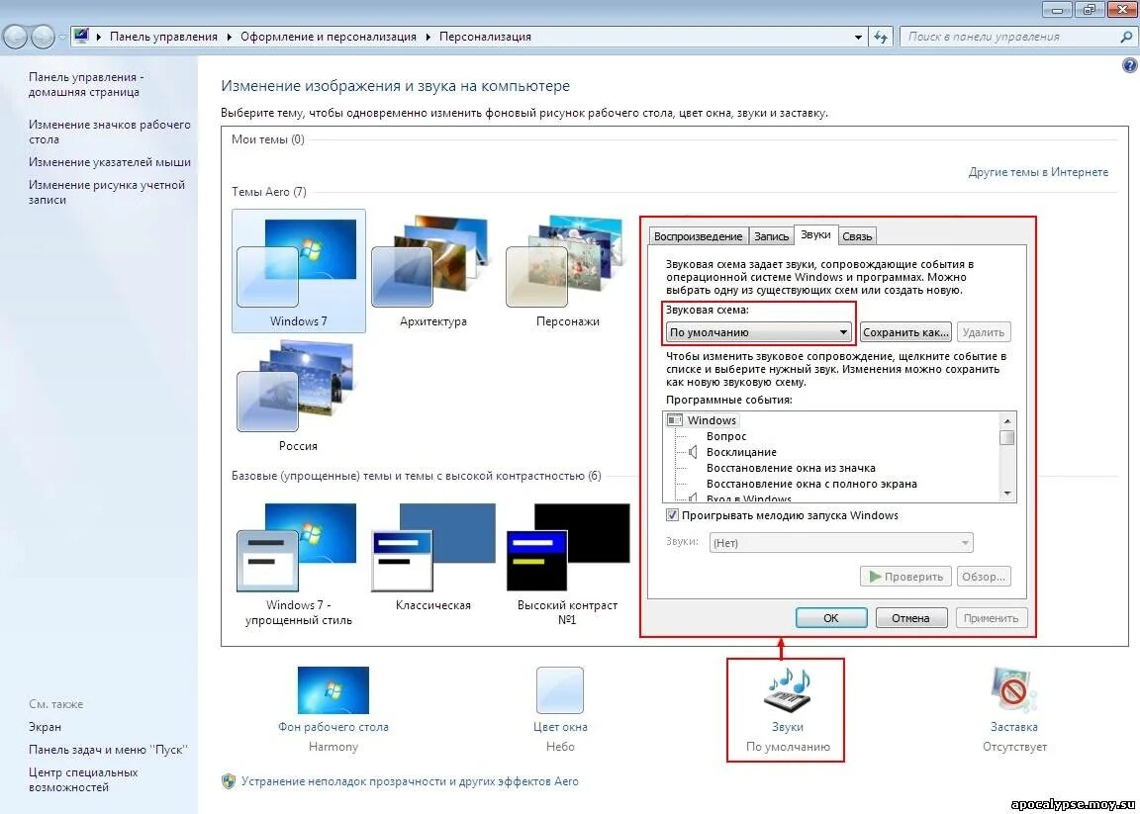Open Панель задач и меню "Пуск" link
The width and height of the screenshot is (1140, 814).
(108, 750)
